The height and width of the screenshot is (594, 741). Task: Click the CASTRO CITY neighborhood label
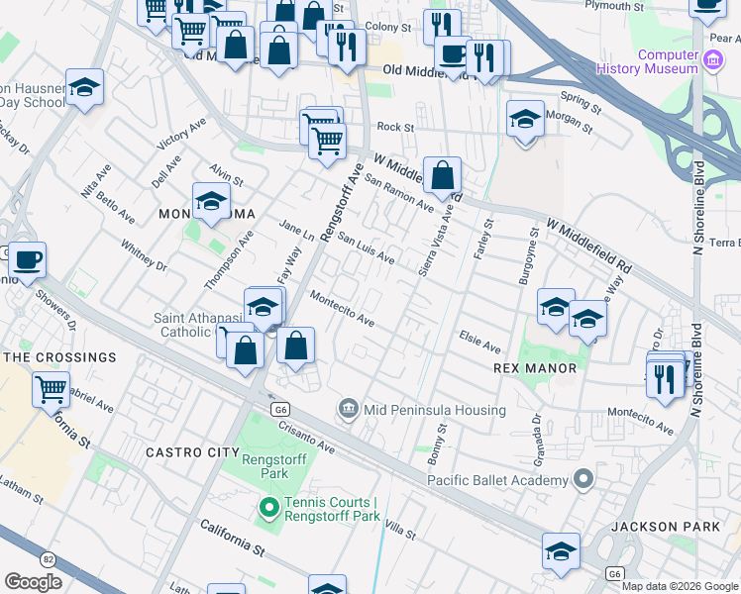193,452
